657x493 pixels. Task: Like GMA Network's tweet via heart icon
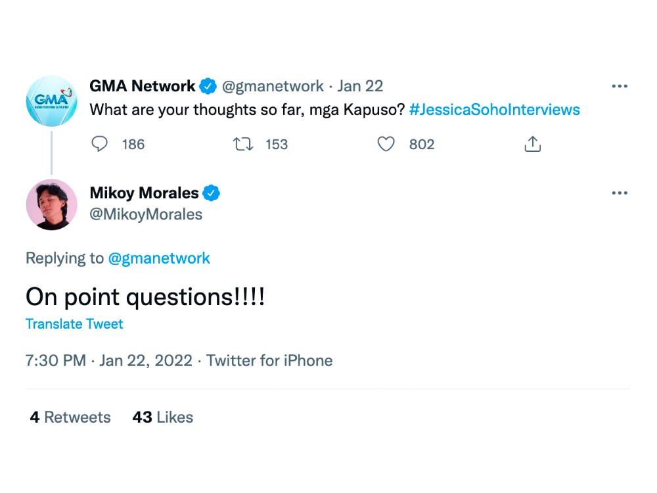tap(386, 144)
